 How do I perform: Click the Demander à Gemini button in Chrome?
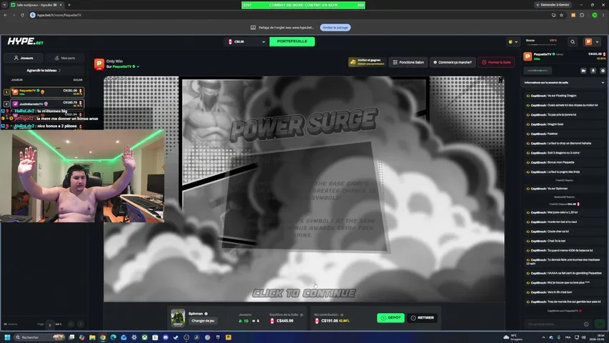click(553, 5)
